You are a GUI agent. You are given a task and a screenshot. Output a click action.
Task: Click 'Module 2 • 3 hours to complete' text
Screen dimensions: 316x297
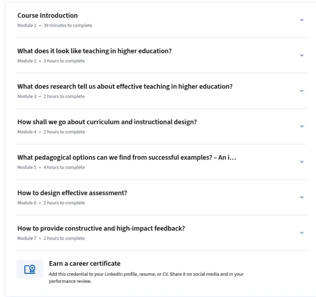coord(51,61)
